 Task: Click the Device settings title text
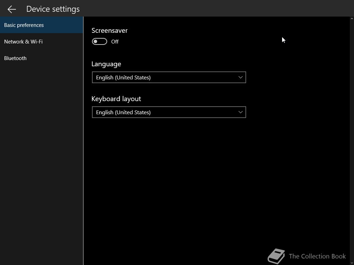click(x=53, y=9)
